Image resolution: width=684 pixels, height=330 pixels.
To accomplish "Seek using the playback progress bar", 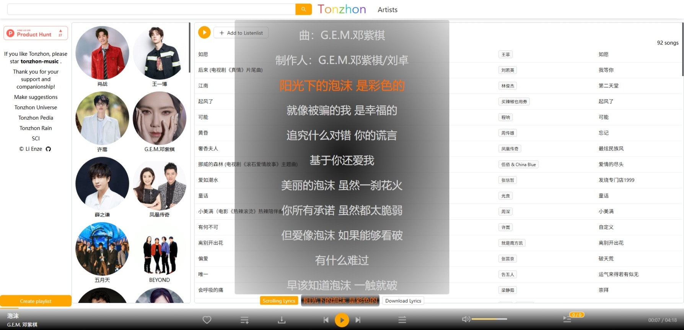I will pyautogui.click(x=342, y=308).
